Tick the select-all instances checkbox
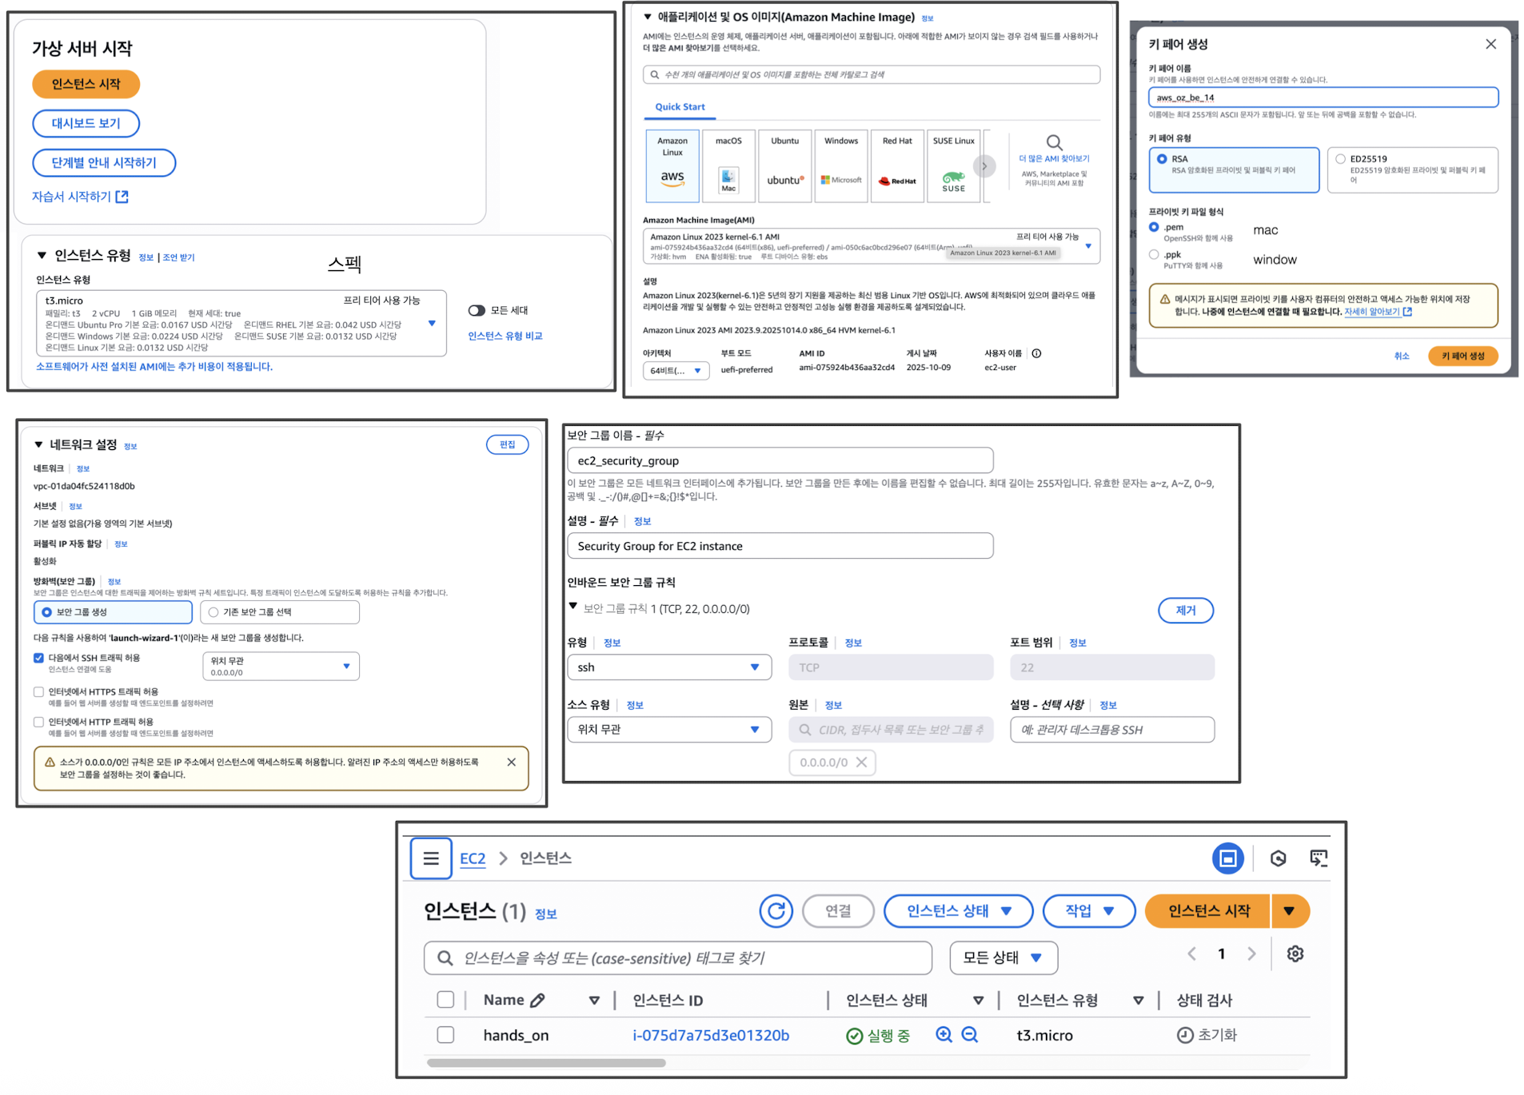Image resolution: width=1524 pixels, height=1095 pixels. pyautogui.click(x=445, y=1000)
